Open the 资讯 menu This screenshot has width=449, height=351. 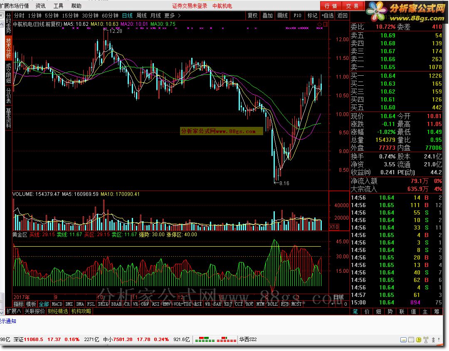[x=40, y=6]
